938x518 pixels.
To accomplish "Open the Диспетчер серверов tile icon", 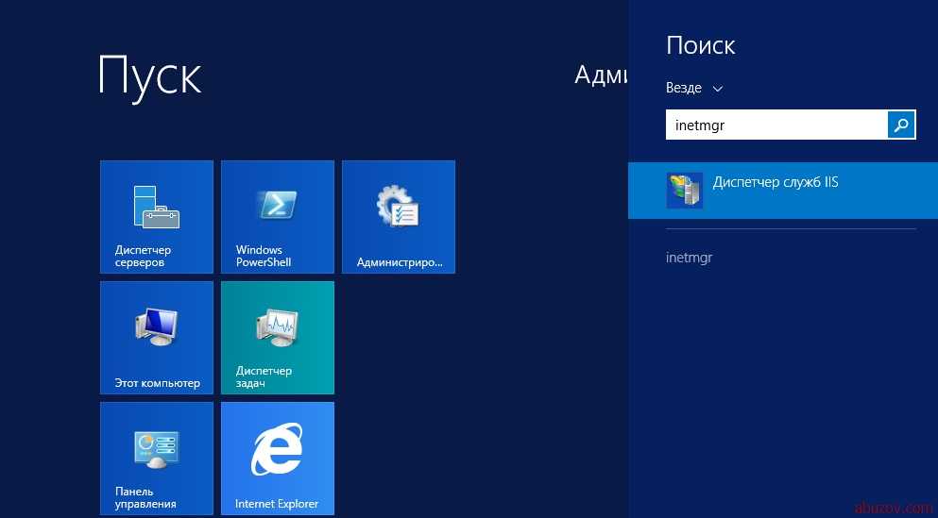I will [156, 207].
